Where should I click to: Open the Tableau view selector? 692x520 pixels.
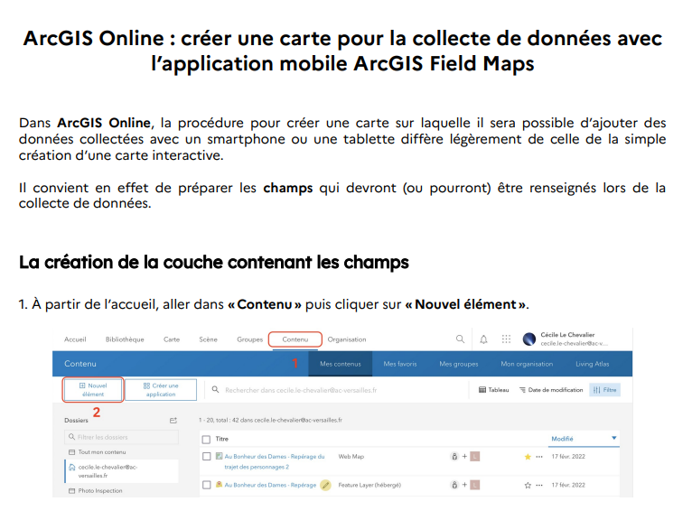tap(493, 390)
